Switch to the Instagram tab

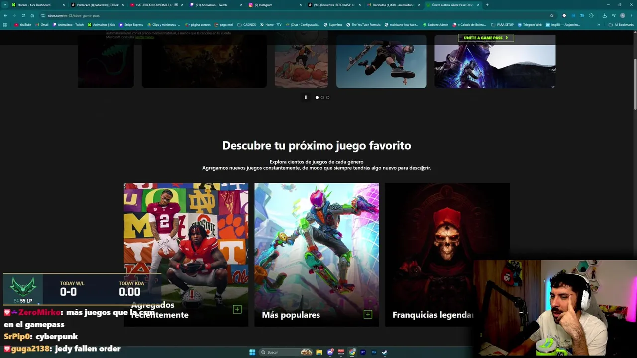(x=275, y=5)
